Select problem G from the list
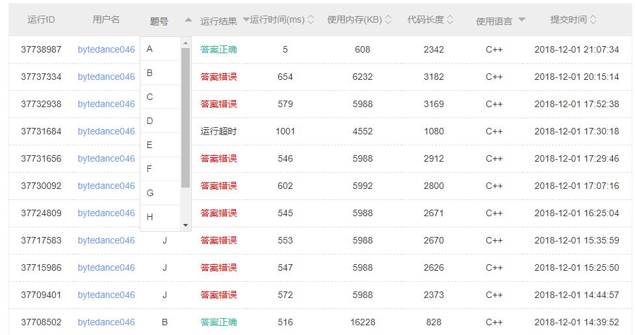The image size is (635, 335). tap(159, 193)
